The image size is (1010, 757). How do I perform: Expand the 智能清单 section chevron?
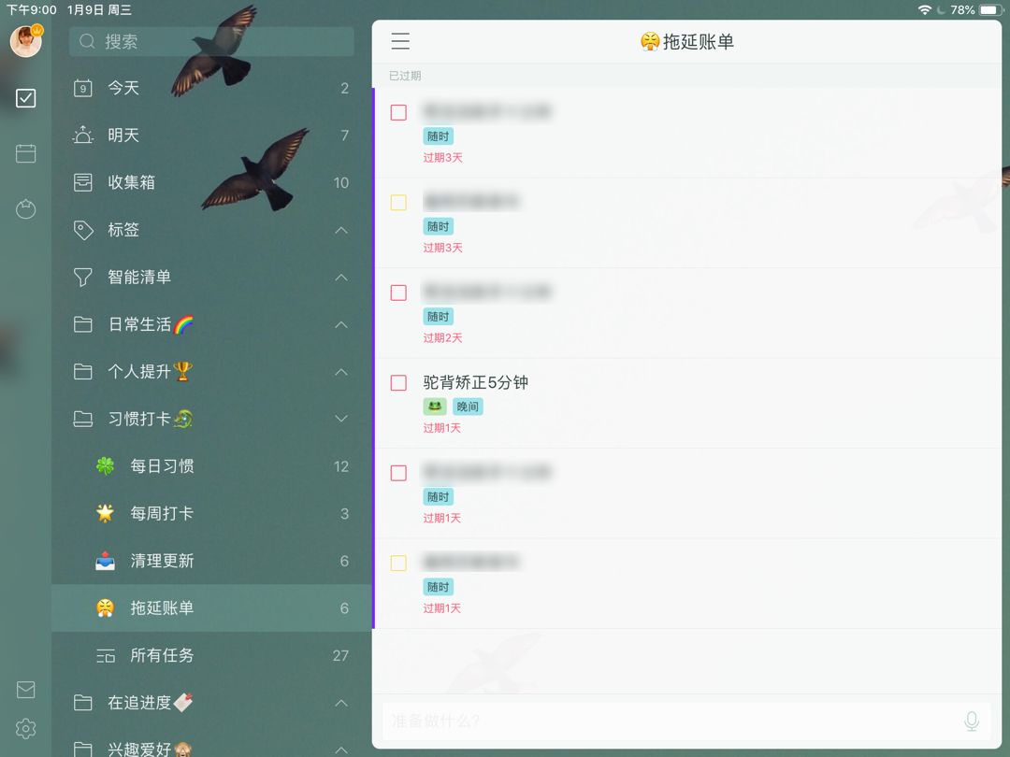point(341,278)
